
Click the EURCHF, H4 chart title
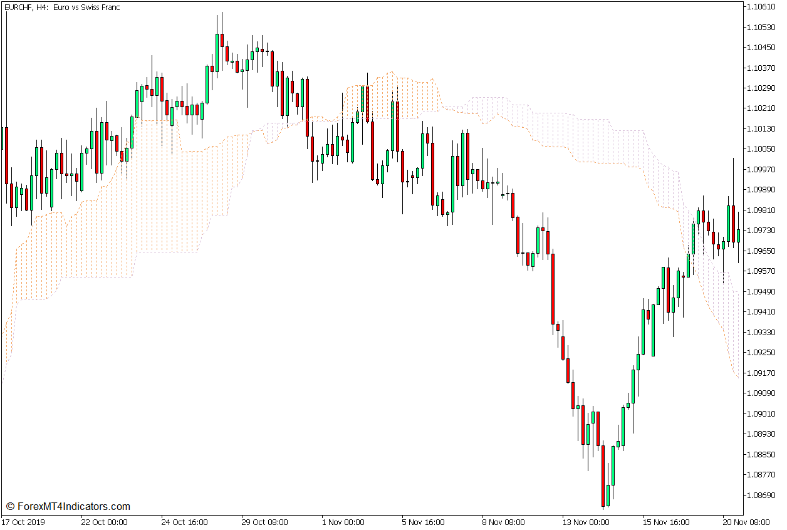point(61,8)
